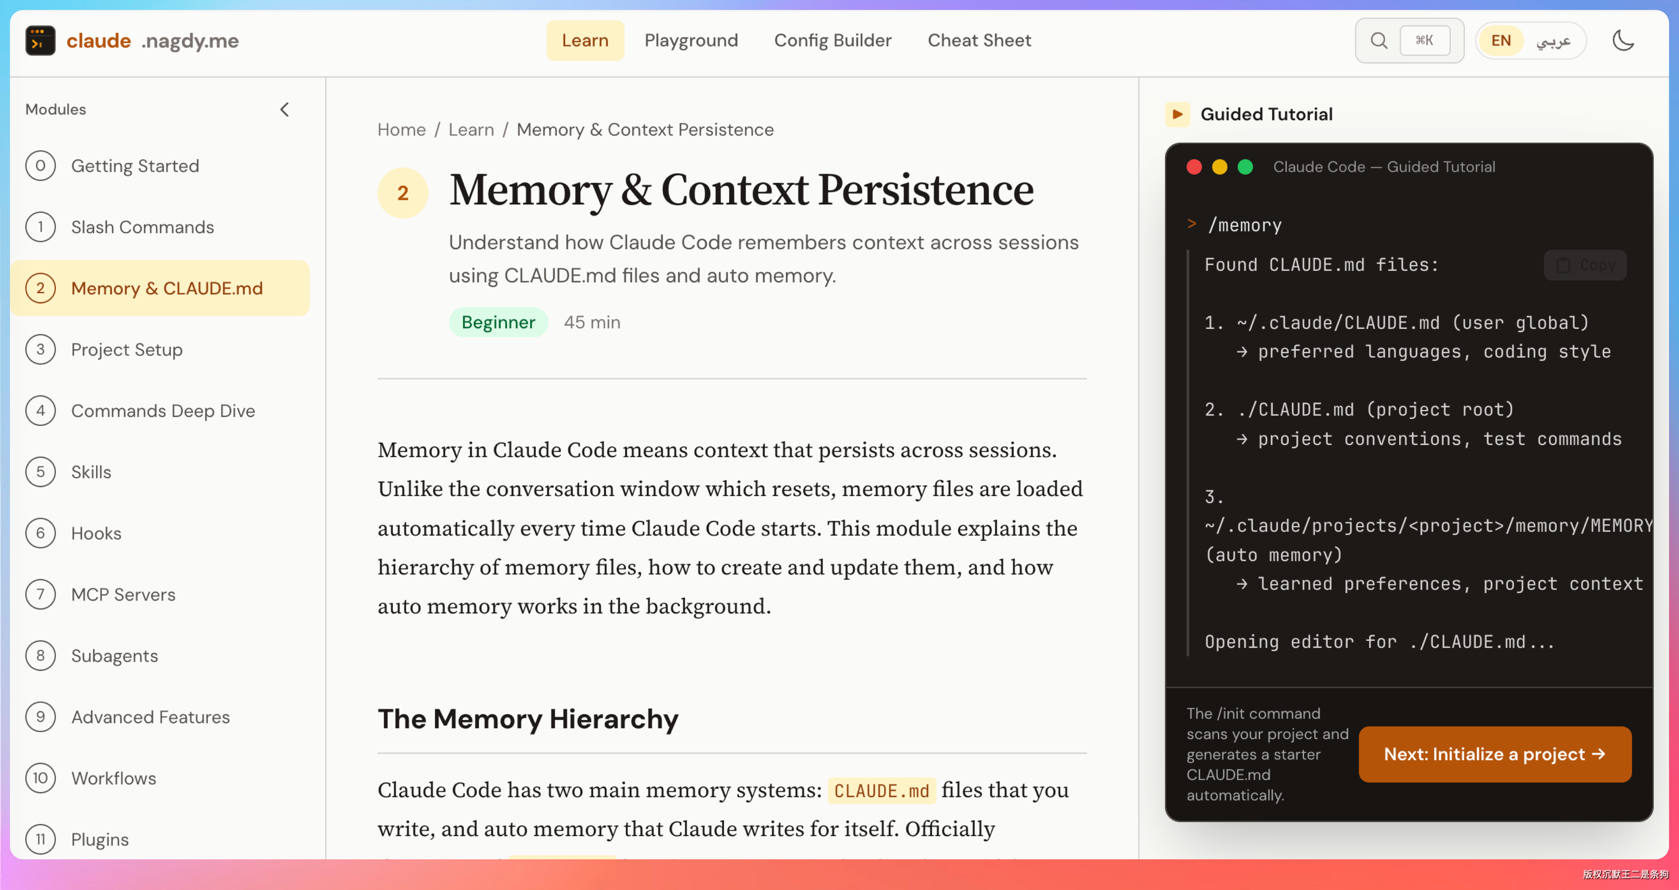1679x890 pixels.
Task: Click module number 0 circle icon
Action: [40, 165]
